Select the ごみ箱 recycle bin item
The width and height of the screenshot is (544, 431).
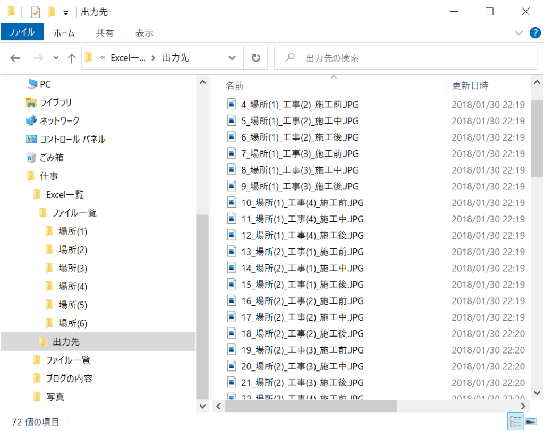coord(52,158)
